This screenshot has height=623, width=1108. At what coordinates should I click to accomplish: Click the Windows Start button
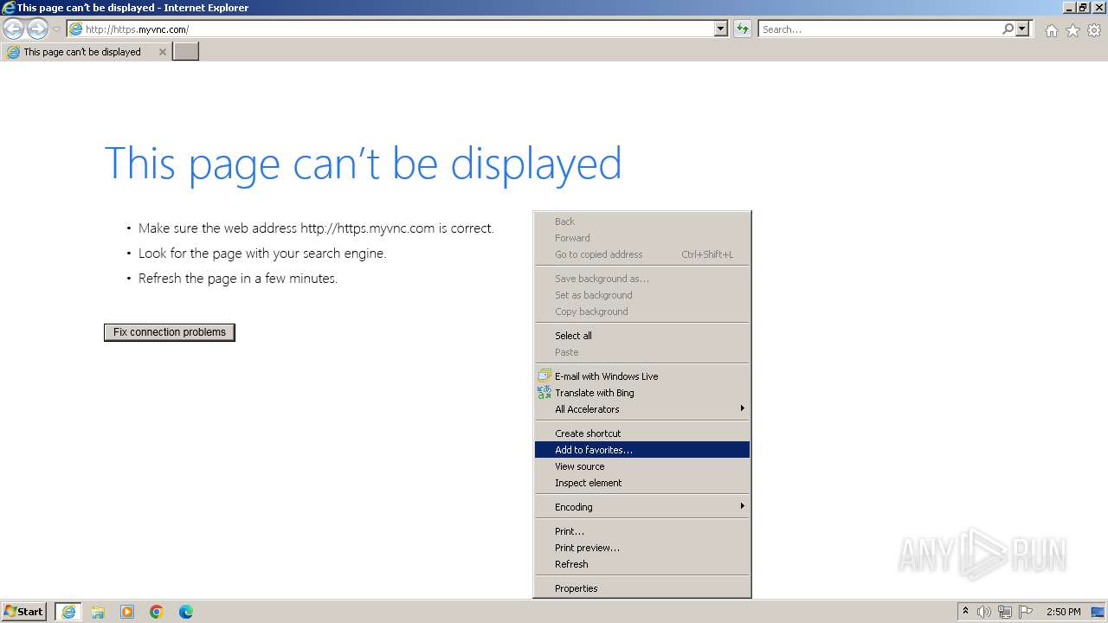[23, 612]
